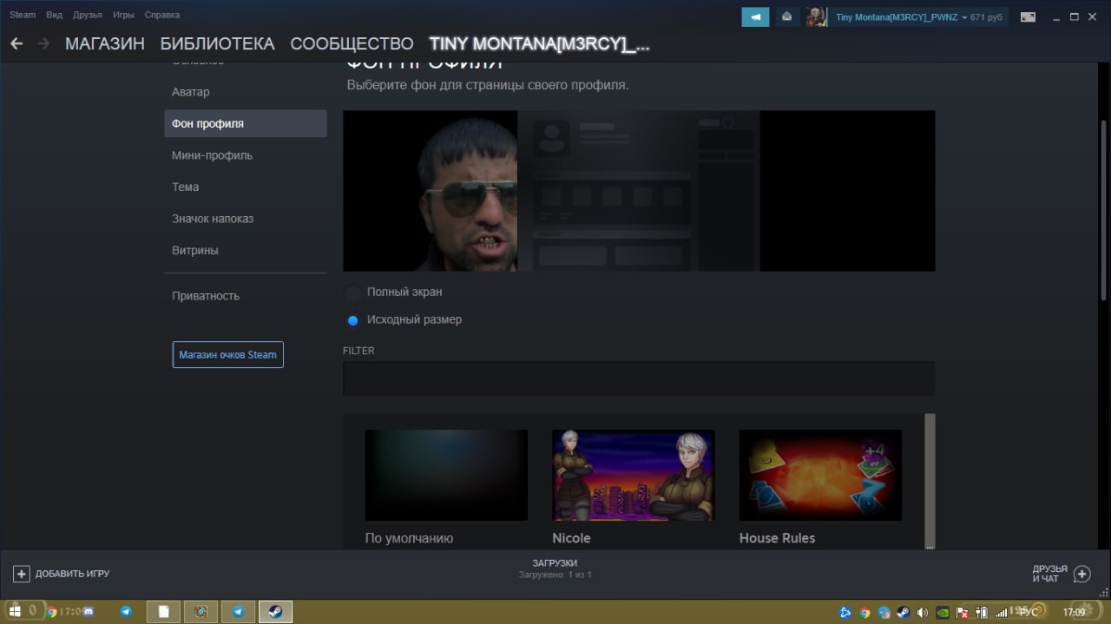Select Полный экран radio option

[353, 292]
